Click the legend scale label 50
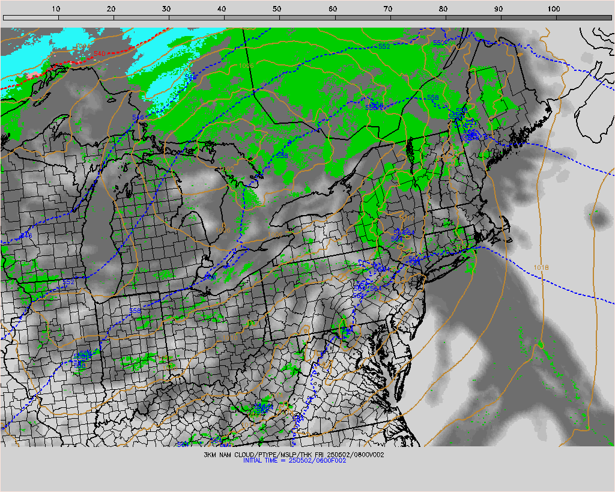This screenshot has height=492, width=615. click(x=277, y=9)
